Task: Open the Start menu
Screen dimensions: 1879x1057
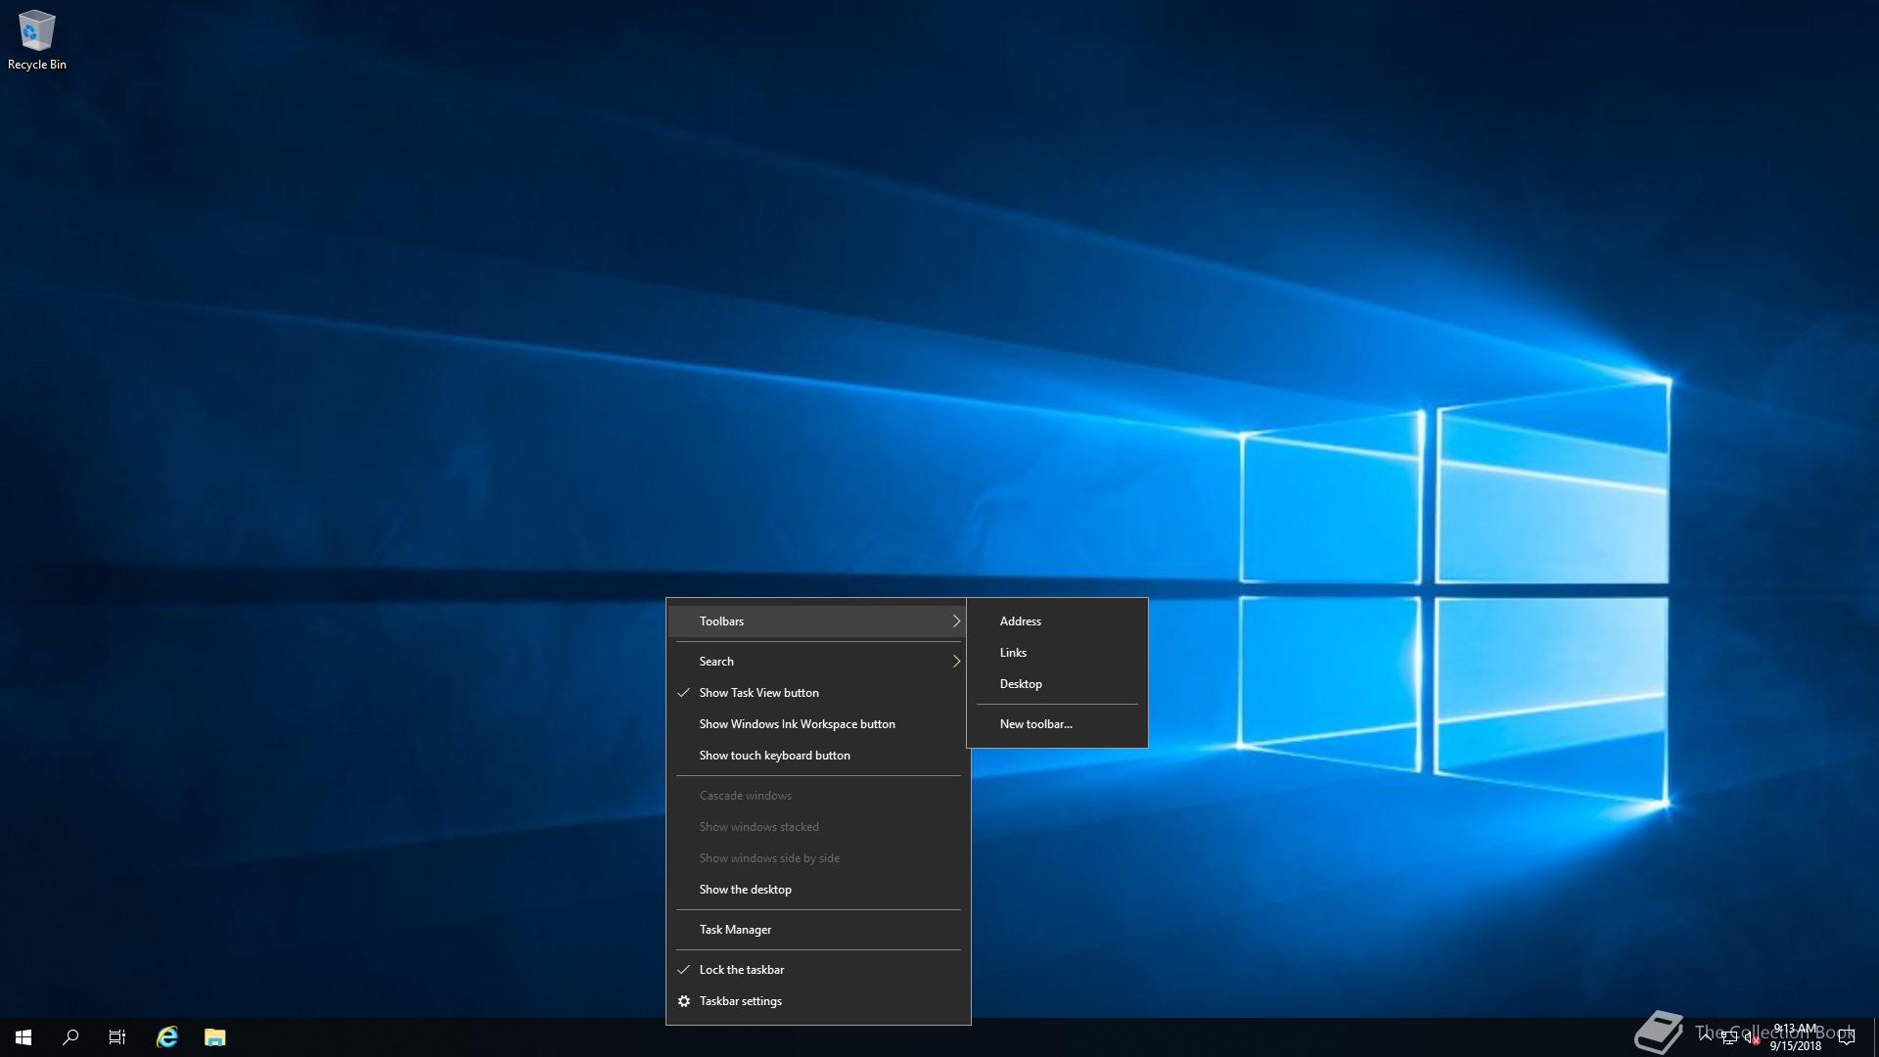Action: point(23,1037)
